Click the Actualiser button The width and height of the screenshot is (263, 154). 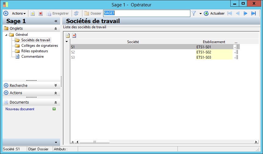(x=214, y=13)
